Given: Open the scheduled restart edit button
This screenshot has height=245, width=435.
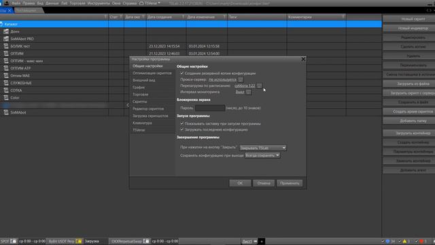Looking at the screenshot, I should click(x=259, y=86).
